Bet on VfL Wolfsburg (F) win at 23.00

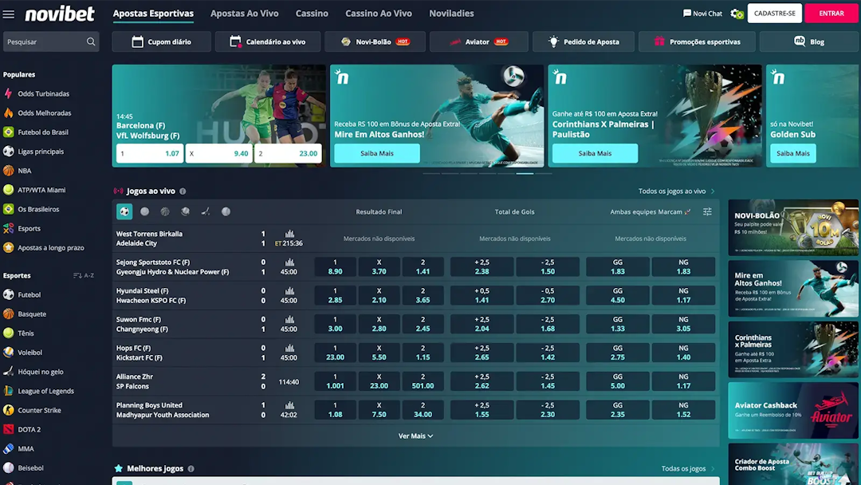coord(289,154)
